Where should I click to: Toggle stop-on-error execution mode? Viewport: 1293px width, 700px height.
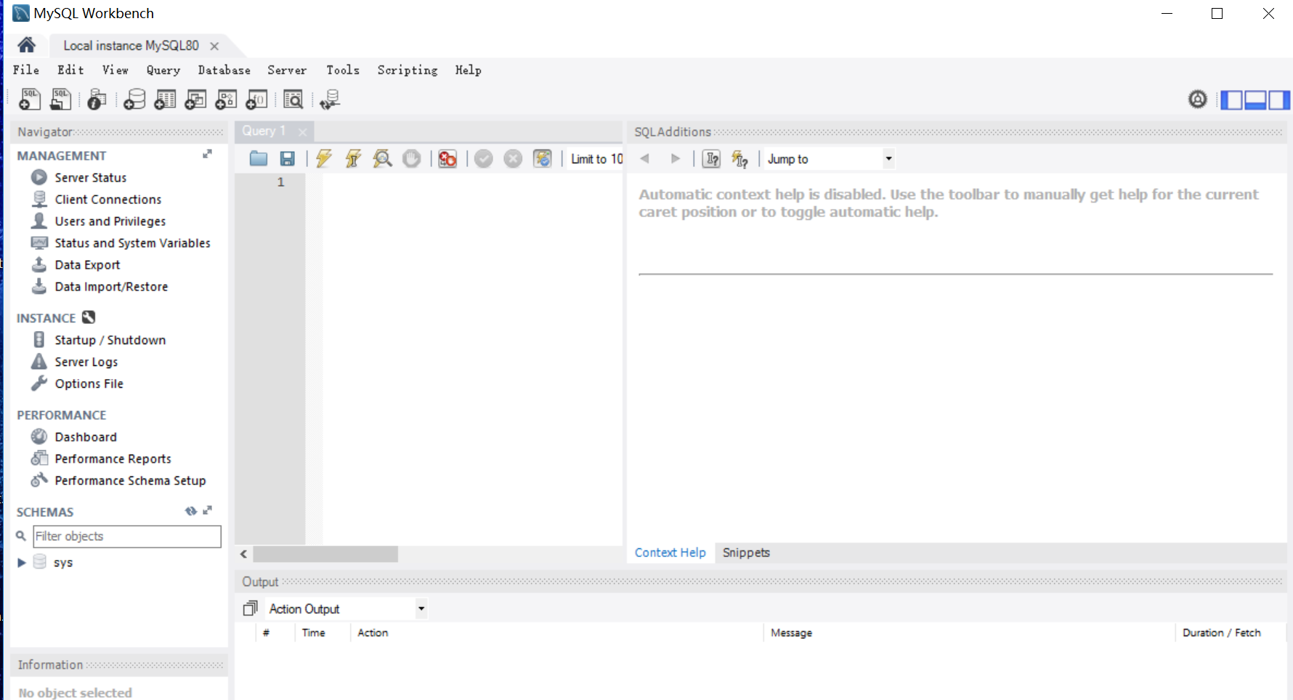point(447,158)
